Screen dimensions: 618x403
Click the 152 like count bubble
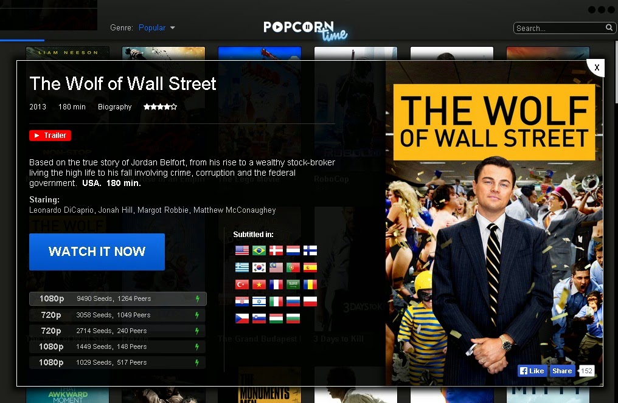(x=586, y=371)
